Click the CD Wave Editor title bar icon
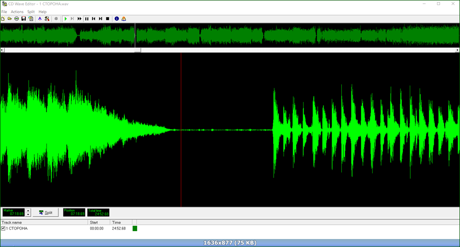 [4, 4]
